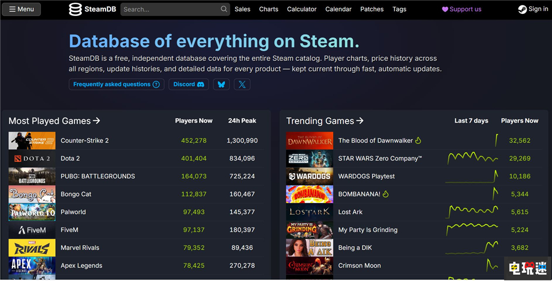Click Dota 2 24h peak 834,096
The width and height of the screenshot is (552, 281).
pyautogui.click(x=242, y=158)
